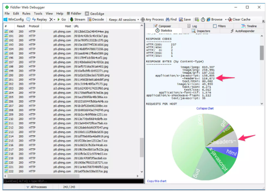Switch to the Log tab
The image size is (267, 192).
pos(192,26)
